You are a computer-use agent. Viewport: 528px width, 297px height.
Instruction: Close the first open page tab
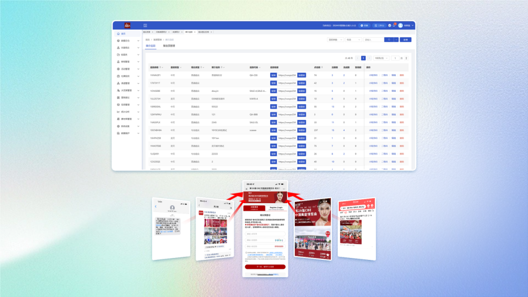[153, 32]
